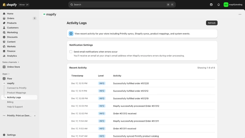Click the Content icon
This screenshot has width=245, height=138.
click(4, 42)
